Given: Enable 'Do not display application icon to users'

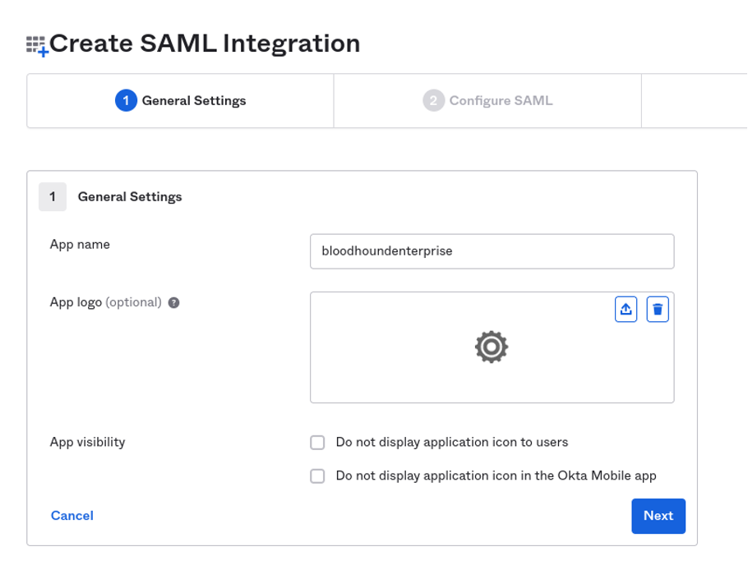Looking at the screenshot, I should click(x=317, y=442).
